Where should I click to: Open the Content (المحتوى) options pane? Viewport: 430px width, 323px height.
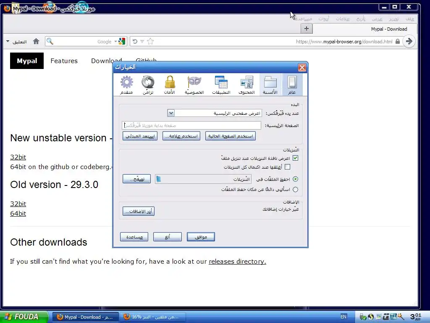point(246,85)
